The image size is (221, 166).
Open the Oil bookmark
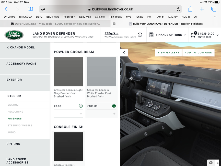pos(195,17)
